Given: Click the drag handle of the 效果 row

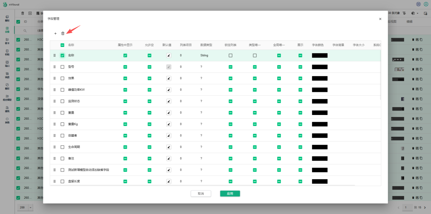Looking at the screenshot, I should [x=54, y=78].
